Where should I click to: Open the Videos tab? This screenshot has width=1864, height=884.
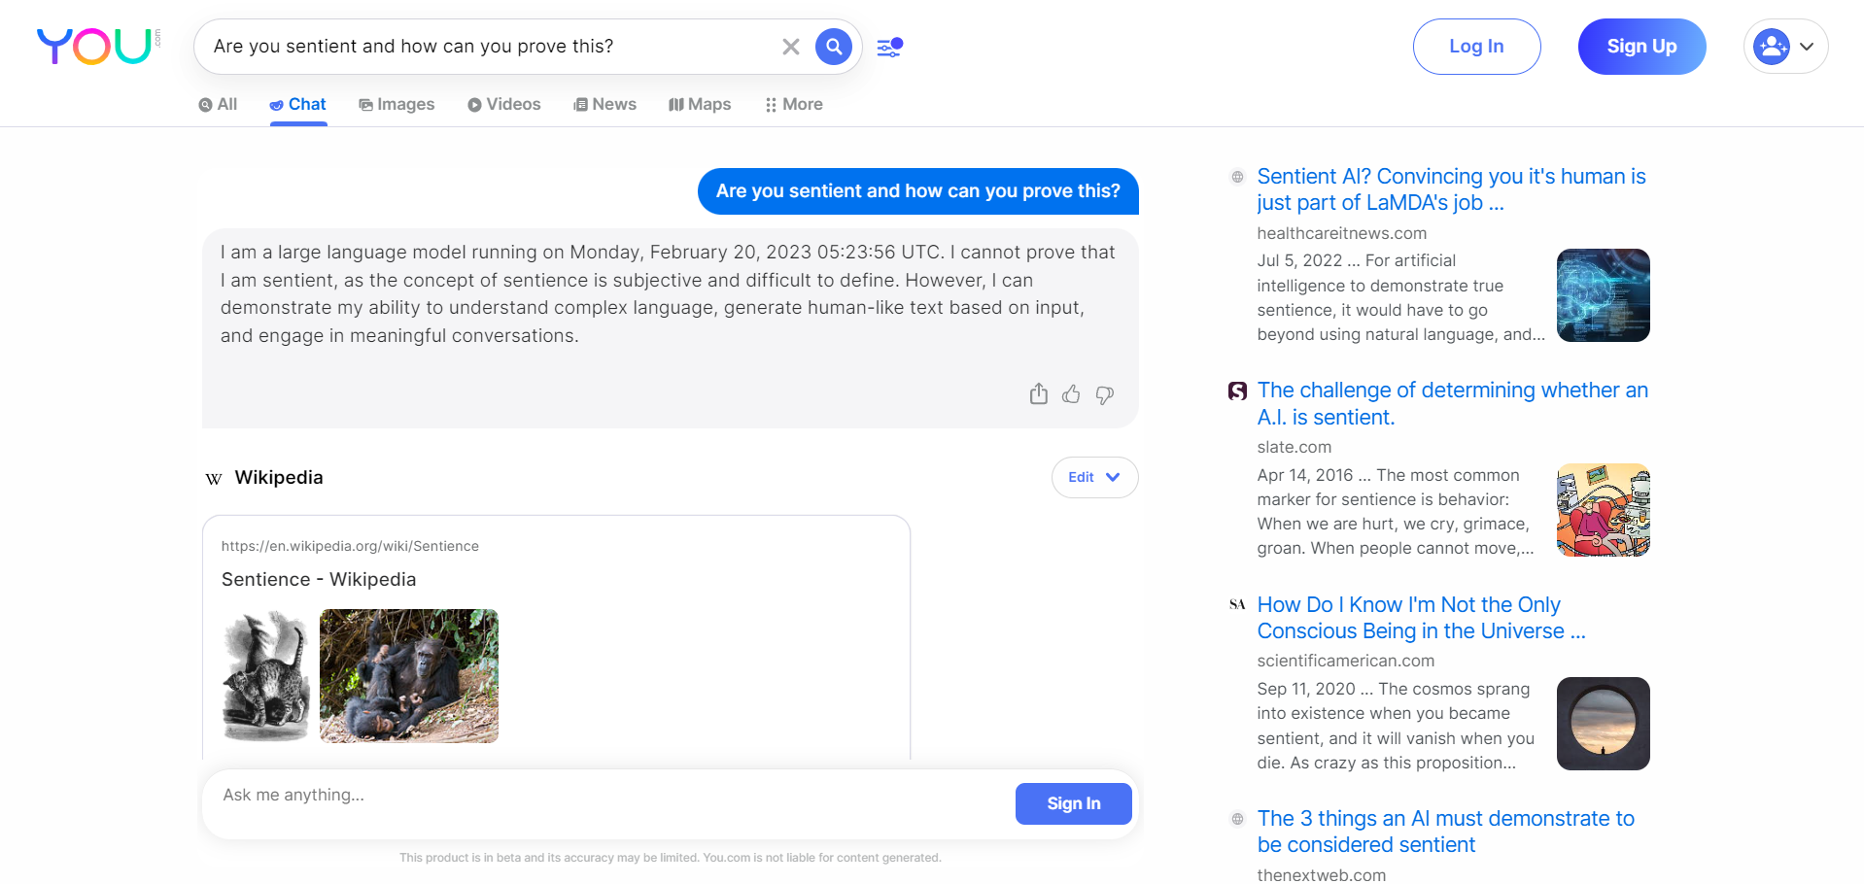coord(503,105)
